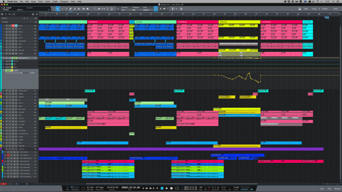Click the print-like icon after the loop icon
Image resolution: width=342 pixels, height=192 pixels.
point(112,9)
